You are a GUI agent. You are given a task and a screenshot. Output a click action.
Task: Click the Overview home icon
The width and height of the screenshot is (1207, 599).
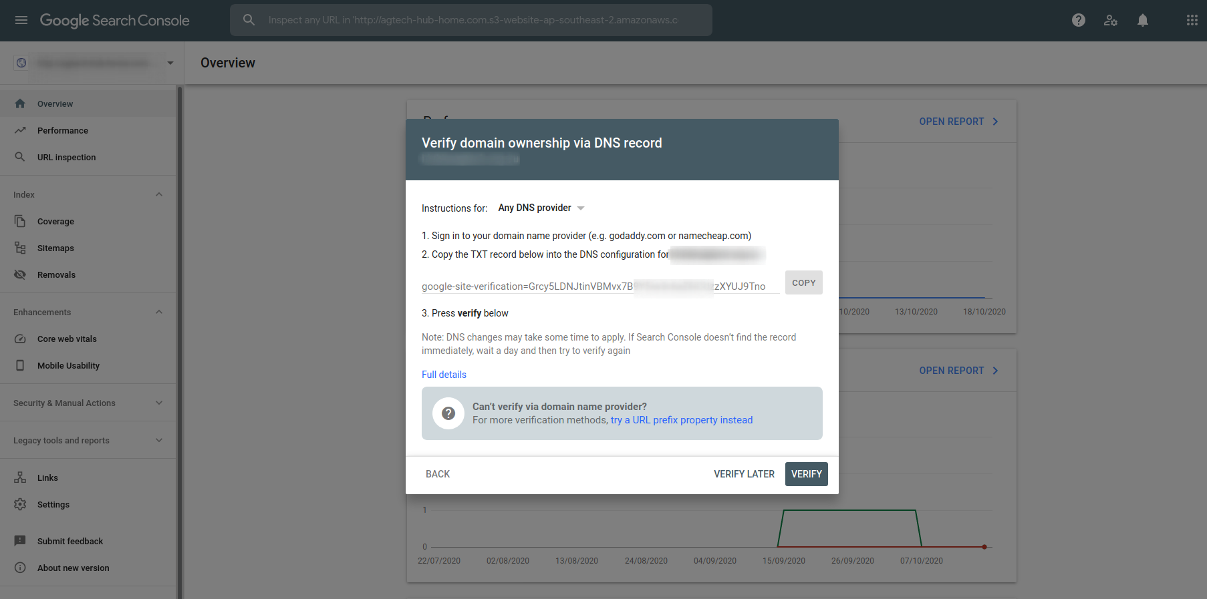tap(20, 104)
